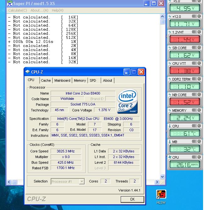Click the X icon on the DDR2 TERM gadget

[x=199, y=79]
